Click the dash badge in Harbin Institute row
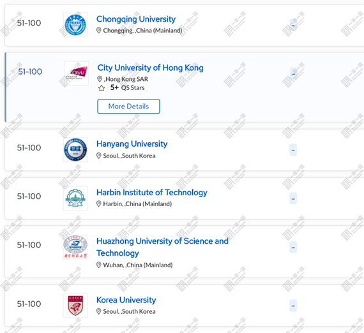This screenshot has width=364, height=333. [293, 198]
